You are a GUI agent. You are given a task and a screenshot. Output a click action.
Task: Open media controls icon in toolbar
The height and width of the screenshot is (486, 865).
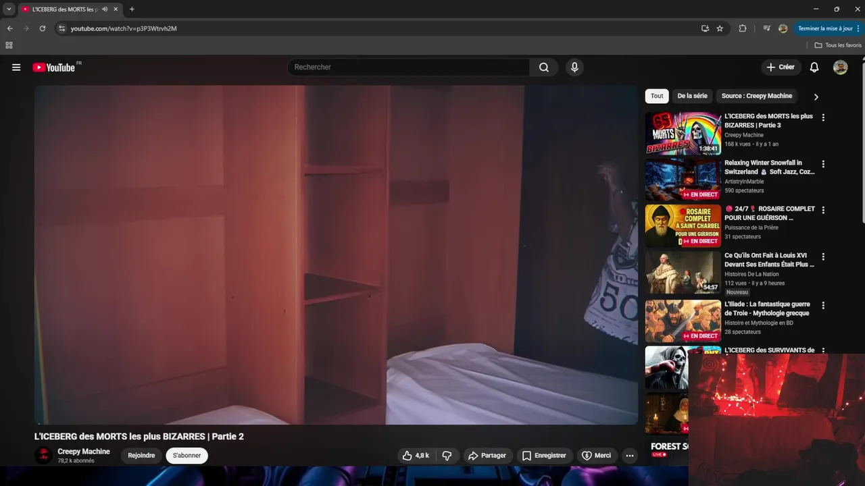766,28
